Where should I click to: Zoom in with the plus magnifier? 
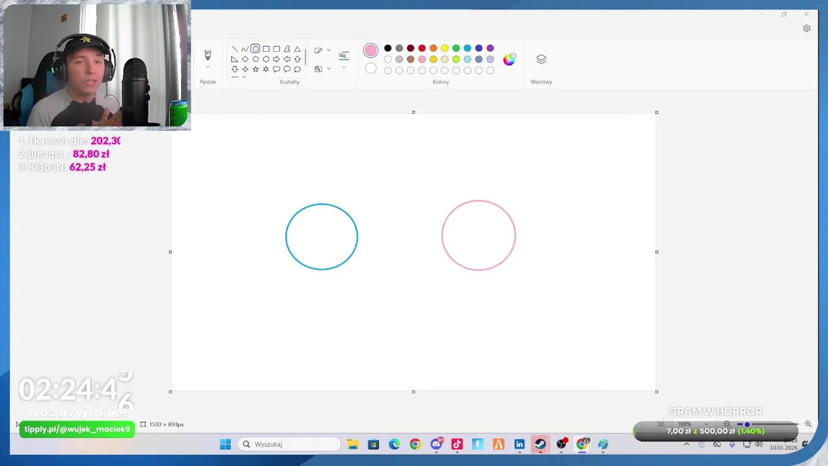(808, 424)
